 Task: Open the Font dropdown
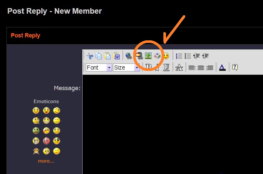point(99,67)
